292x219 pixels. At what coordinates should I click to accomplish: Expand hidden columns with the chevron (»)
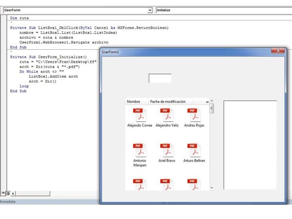pyautogui.click(x=207, y=102)
